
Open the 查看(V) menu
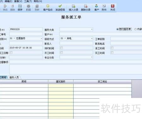click(x=18, y=1)
